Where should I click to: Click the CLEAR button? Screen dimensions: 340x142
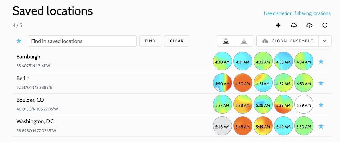tap(177, 41)
